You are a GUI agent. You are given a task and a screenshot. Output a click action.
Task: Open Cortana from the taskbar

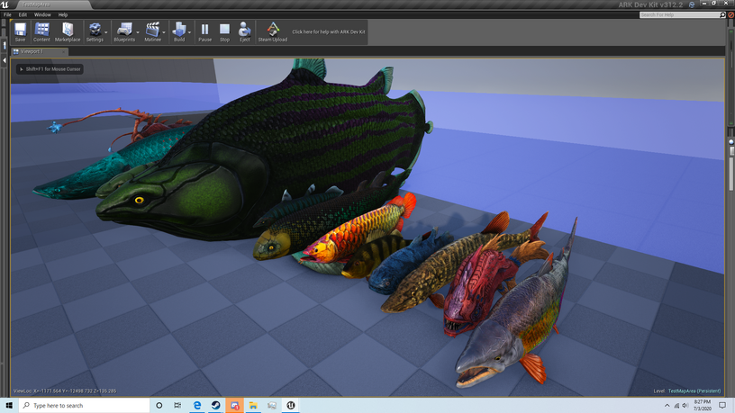click(159, 406)
